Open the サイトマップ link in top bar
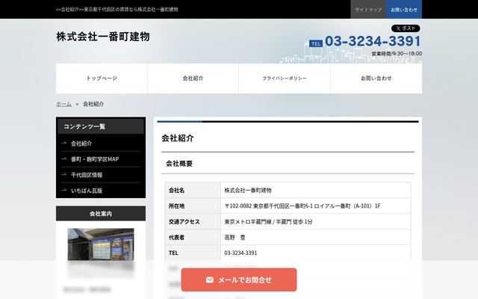This screenshot has height=299, width=478. point(368,10)
